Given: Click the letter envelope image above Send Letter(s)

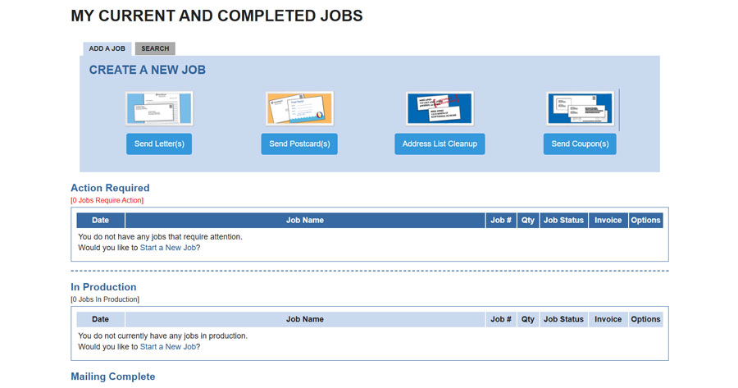Looking at the screenshot, I should click(x=159, y=108).
